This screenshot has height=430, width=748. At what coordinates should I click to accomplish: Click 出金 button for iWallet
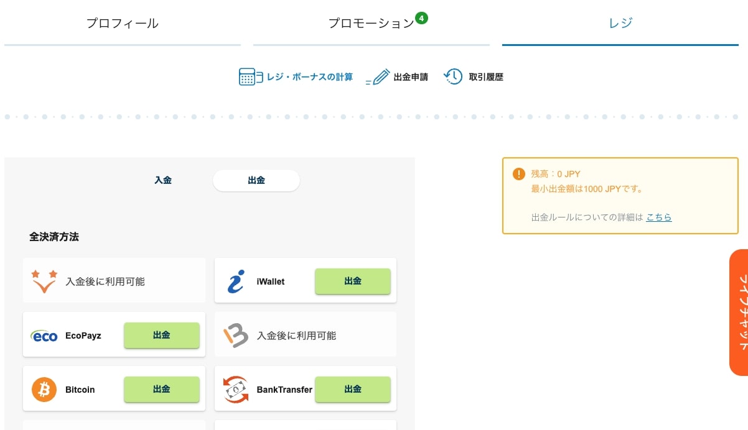click(x=353, y=281)
